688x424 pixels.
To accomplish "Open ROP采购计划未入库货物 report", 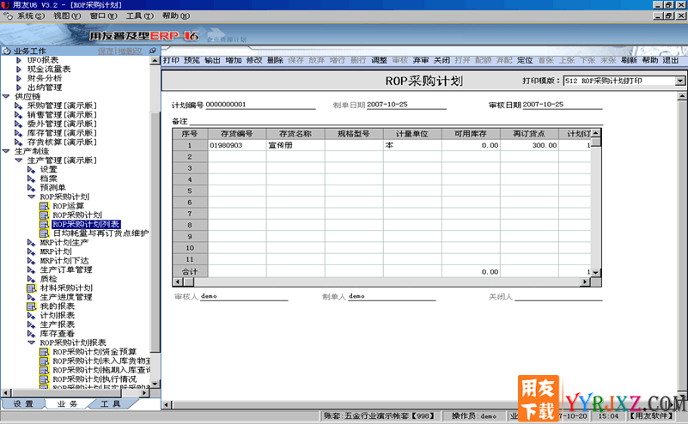I will point(101,360).
